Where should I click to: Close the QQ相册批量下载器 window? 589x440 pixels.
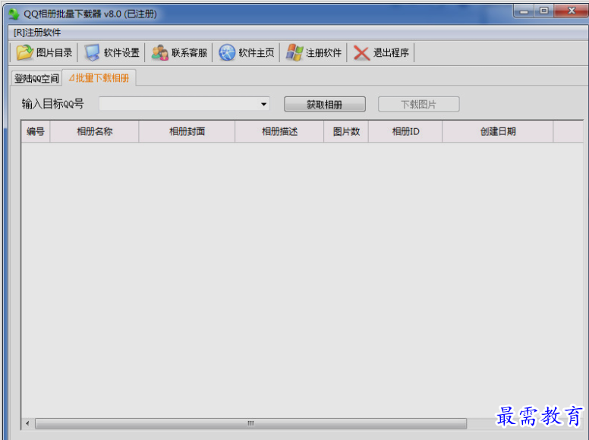point(572,11)
